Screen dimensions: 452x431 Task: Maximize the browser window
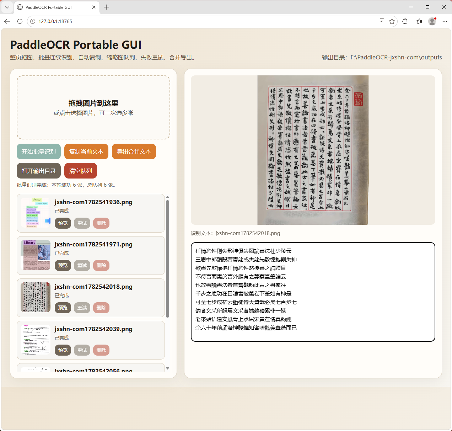[427, 7]
